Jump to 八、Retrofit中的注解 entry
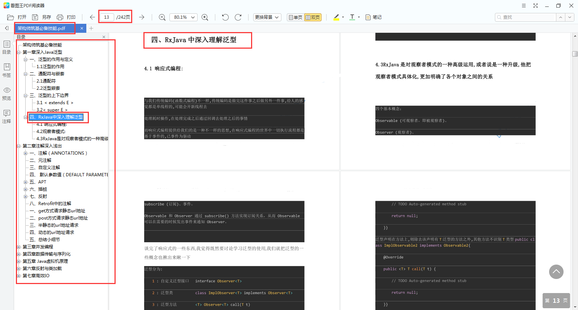This screenshot has width=578, height=310. (50, 204)
